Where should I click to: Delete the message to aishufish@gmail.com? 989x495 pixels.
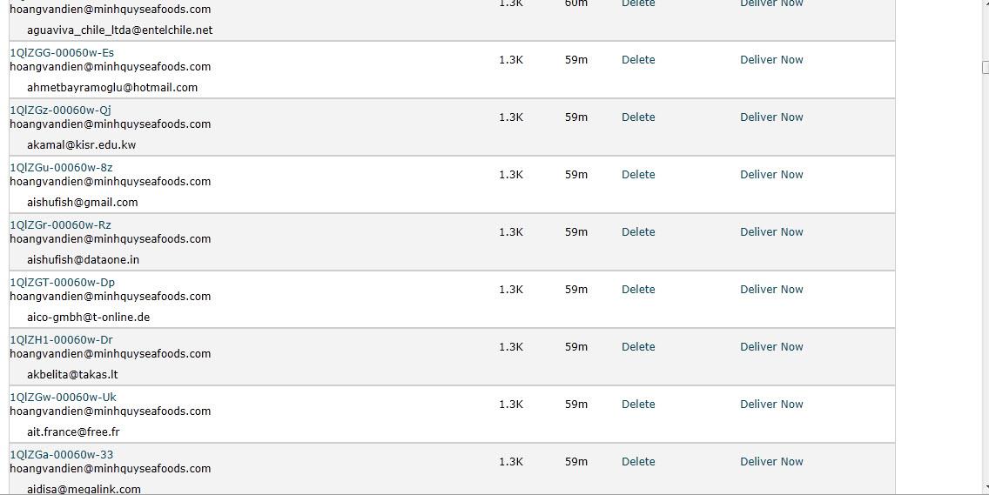tap(638, 174)
